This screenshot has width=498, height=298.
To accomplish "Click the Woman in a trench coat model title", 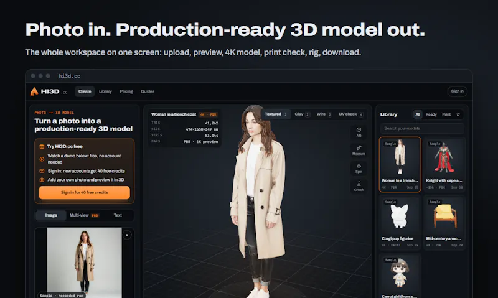I will click(x=174, y=114).
